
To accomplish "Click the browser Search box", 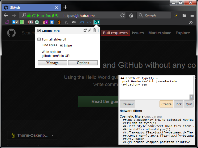I will coord(154,16).
